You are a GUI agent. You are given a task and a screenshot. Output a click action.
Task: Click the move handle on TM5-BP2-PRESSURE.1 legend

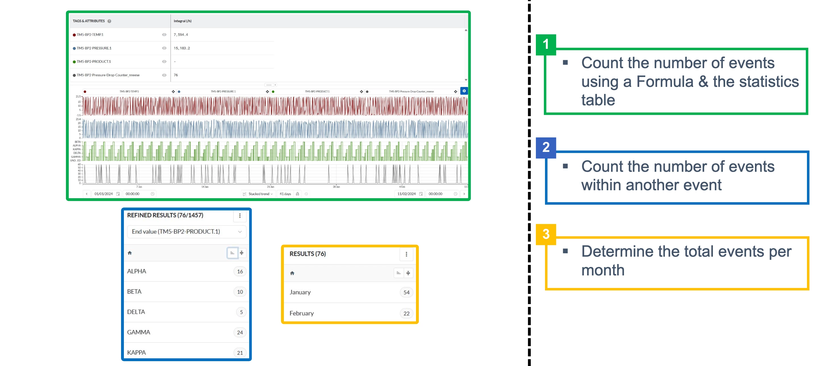pos(267,91)
